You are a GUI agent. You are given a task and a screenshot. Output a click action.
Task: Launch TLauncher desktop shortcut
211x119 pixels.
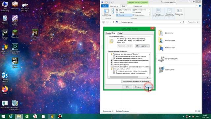click(15, 34)
